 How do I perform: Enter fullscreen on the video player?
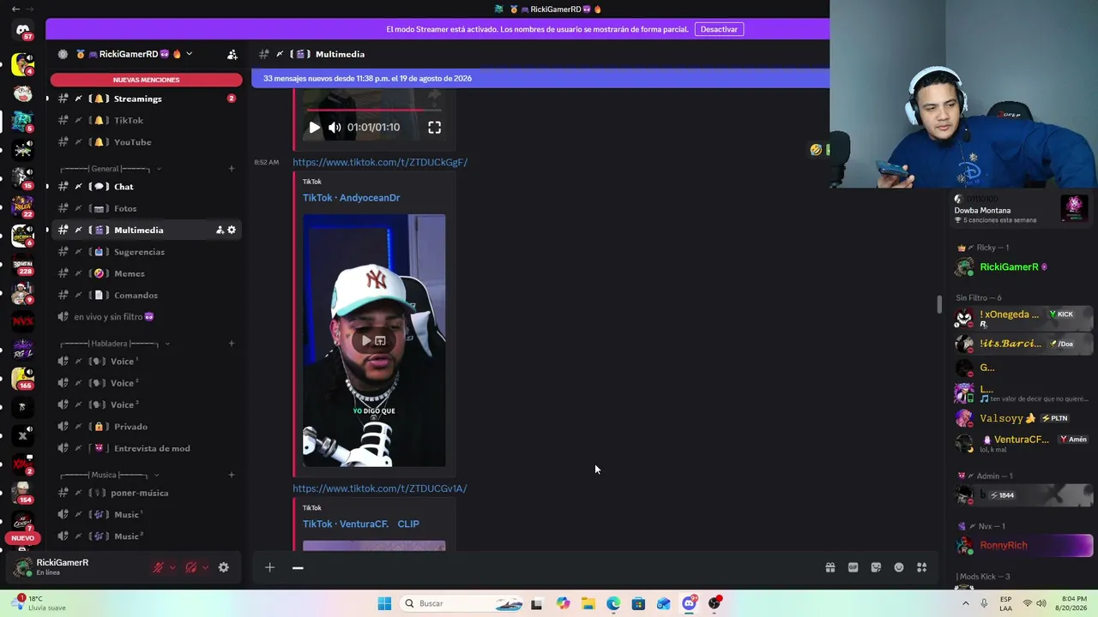click(x=435, y=128)
